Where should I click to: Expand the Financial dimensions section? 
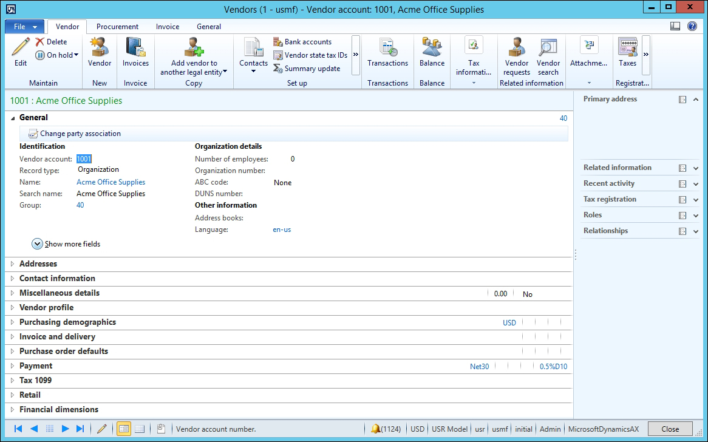(x=13, y=409)
